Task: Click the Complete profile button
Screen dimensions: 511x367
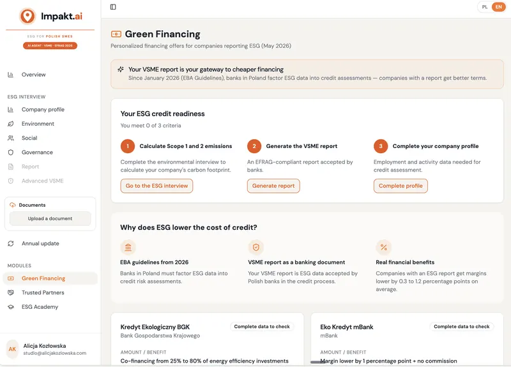Action: tap(400, 186)
